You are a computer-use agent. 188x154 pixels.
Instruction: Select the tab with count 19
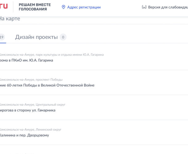tap(2, 37)
